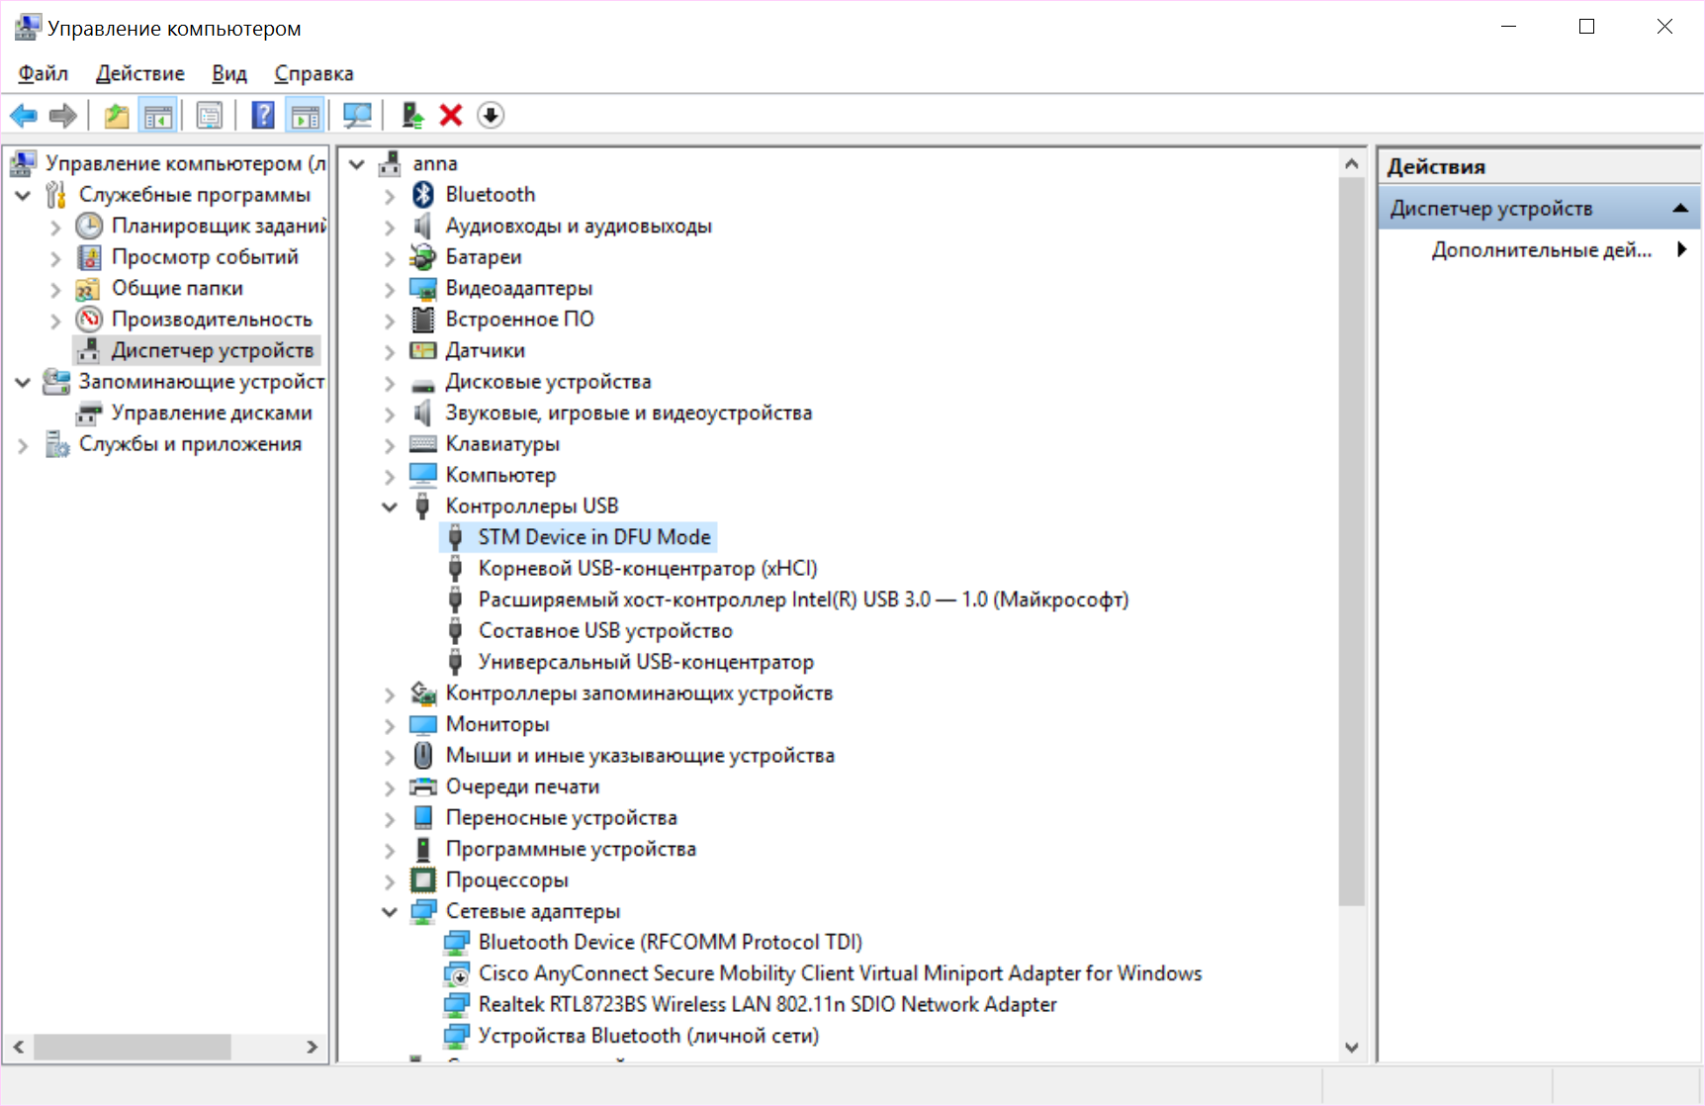This screenshot has width=1705, height=1106.
Task: Collapse the Диспетчер устройств actions header
Action: 1679,209
